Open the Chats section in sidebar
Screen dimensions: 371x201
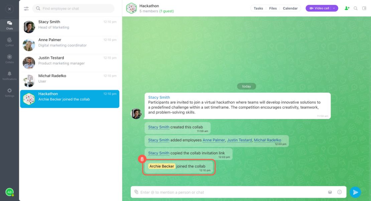point(9,25)
